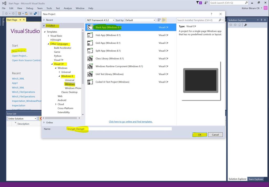Click the Open Project link
The height and width of the screenshot is (187, 269).
pyautogui.click(x=20, y=56)
